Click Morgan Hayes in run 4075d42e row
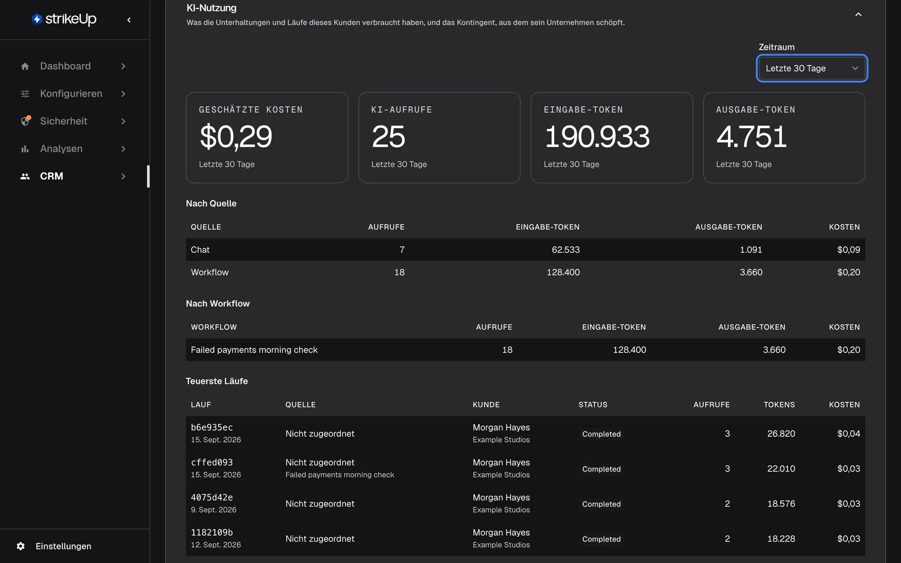Screen dimensions: 901x563 point(501,497)
